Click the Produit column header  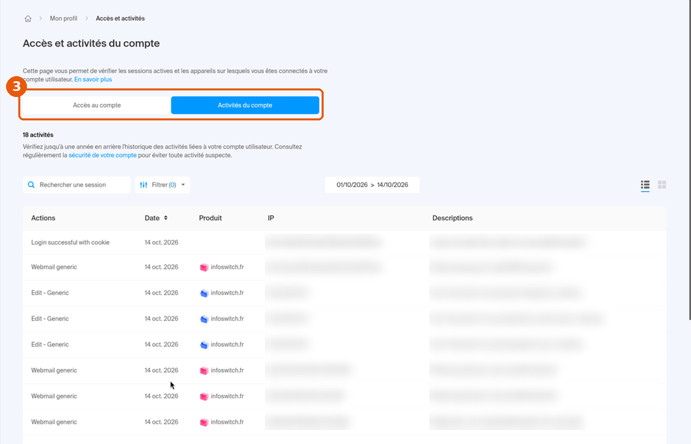210,218
